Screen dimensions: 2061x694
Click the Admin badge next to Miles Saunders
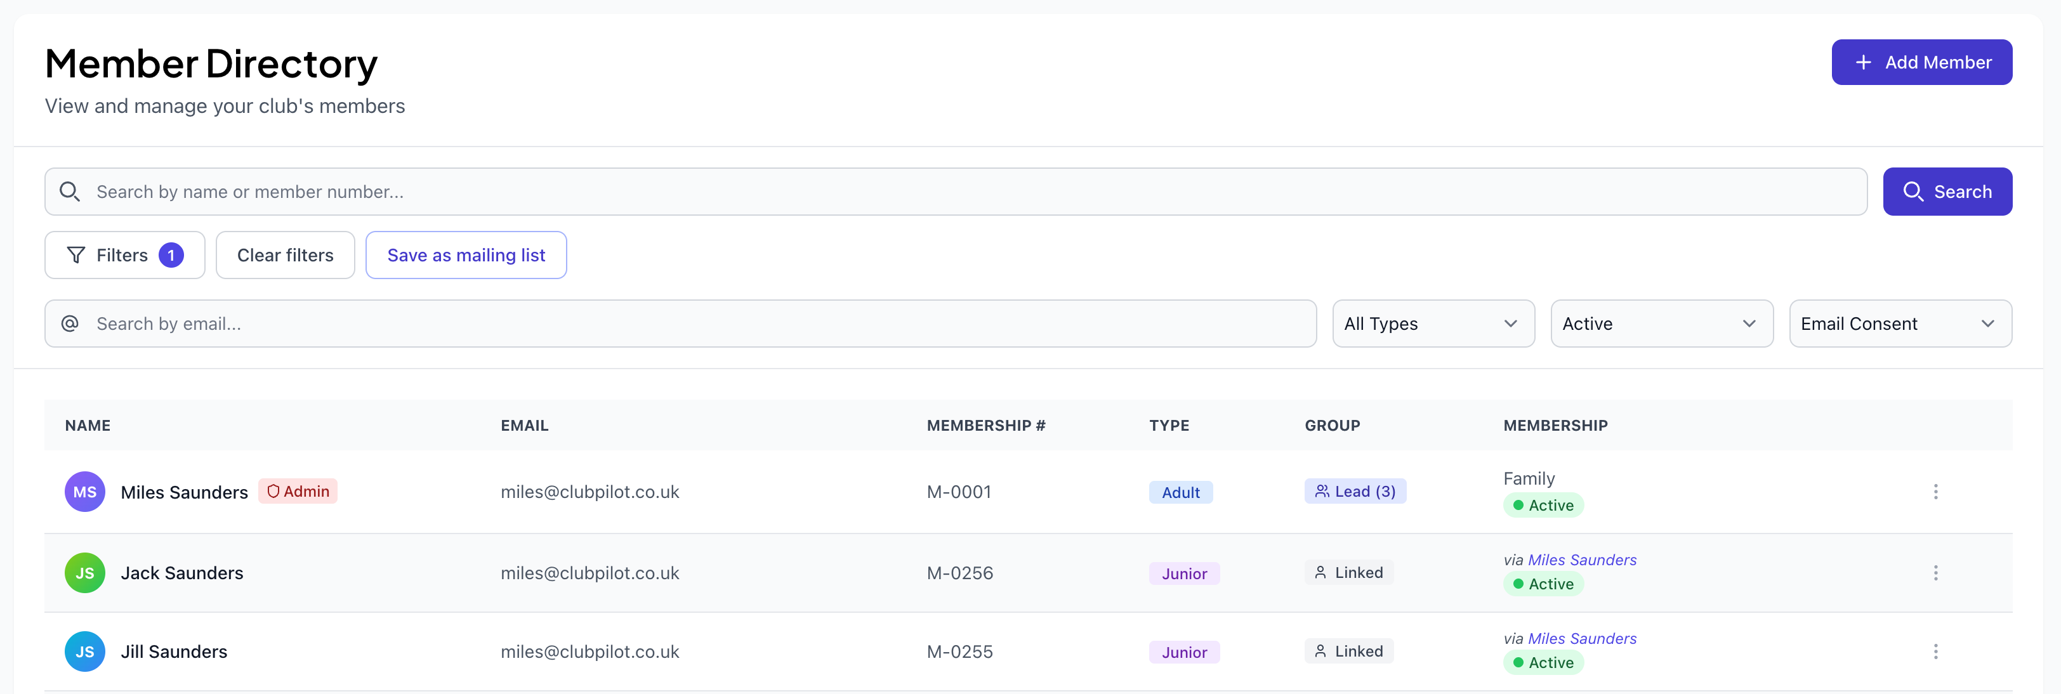(x=298, y=491)
